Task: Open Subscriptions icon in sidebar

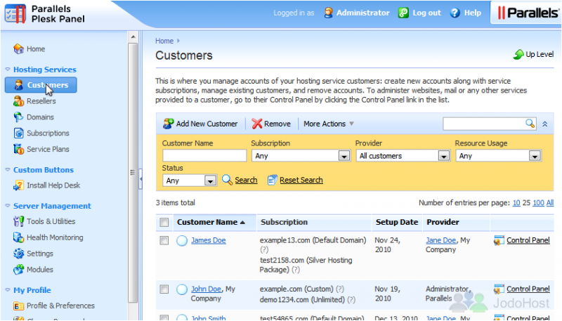Action: 18,133
